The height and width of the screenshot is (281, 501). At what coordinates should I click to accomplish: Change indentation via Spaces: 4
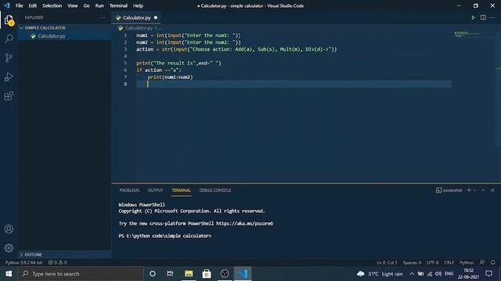pyautogui.click(x=412, y=262)
